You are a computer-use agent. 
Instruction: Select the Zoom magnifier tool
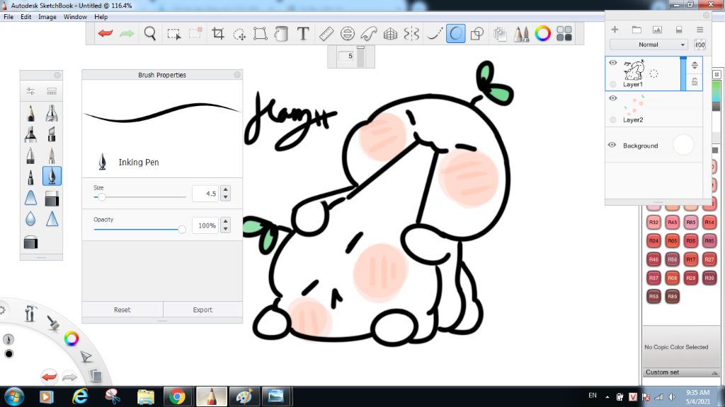(x=150, y=33)
